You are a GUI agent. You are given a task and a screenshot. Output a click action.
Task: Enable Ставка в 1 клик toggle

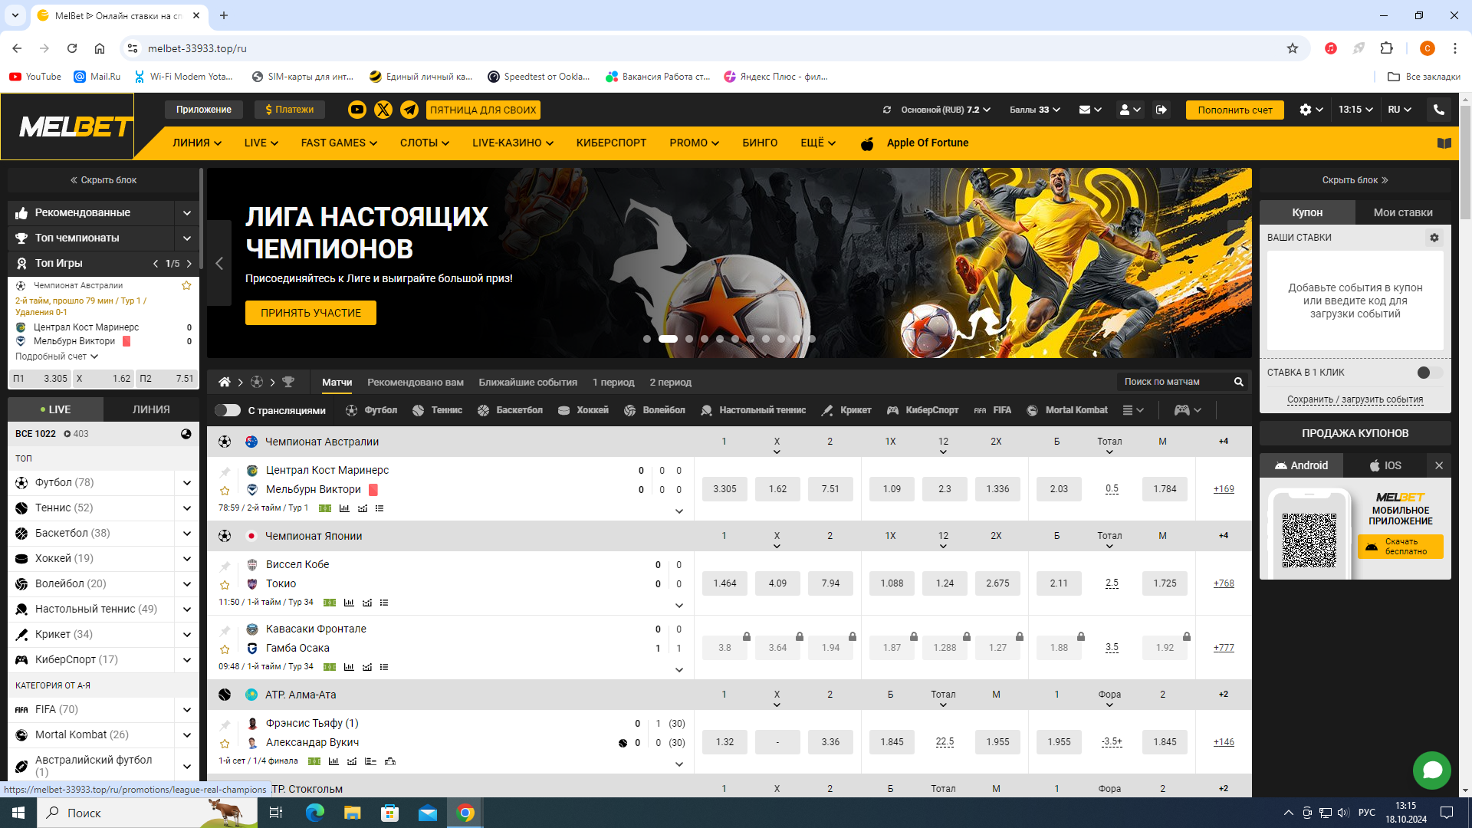(x=1429, y=373)
